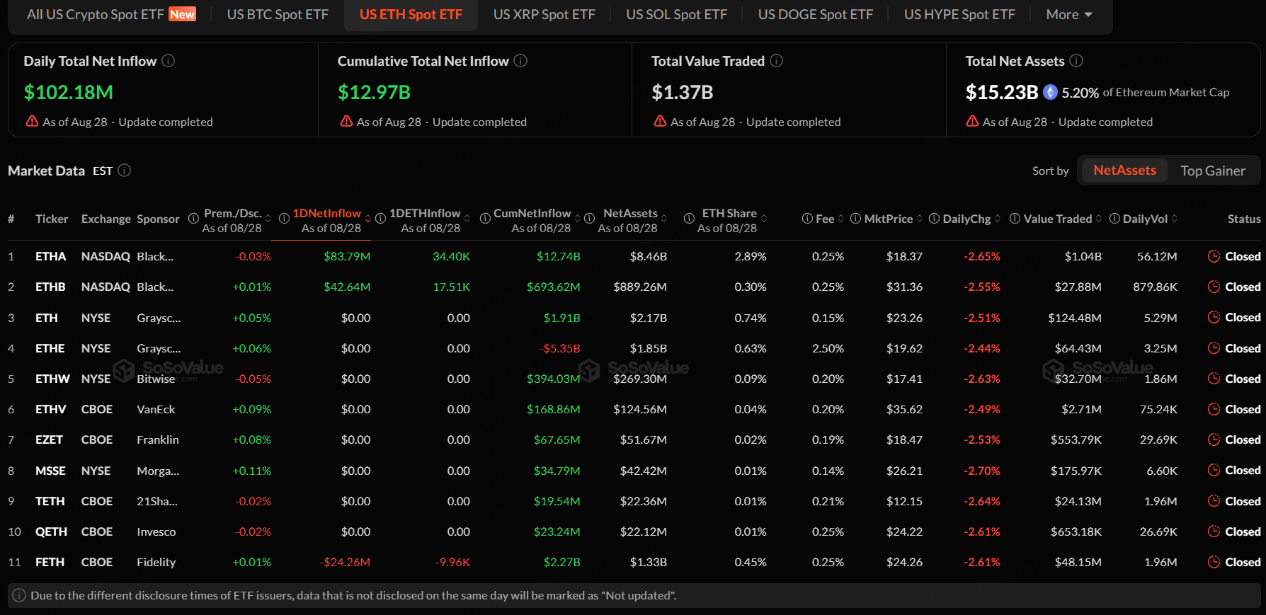Click info icon before MktPrice column
1266x615 pixels.
pyautogui.click(x=855, y=219)
